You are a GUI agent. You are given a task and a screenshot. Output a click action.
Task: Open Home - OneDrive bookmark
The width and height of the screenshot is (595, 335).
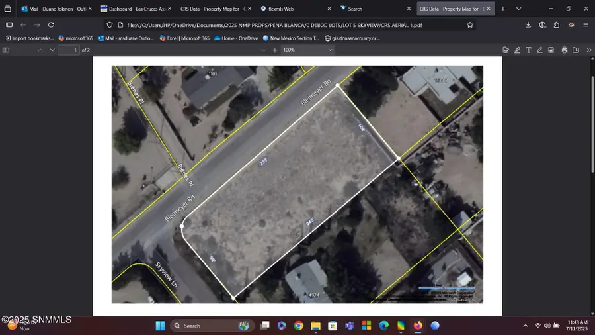pyautogui.click(x=236, y=38)
